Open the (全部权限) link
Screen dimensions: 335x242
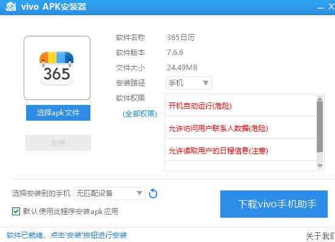pos(140,114)
